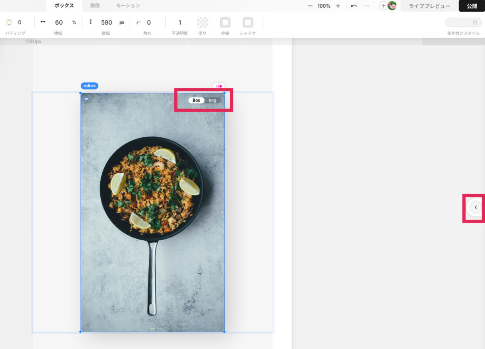
Task: Click the padding icon in the toolbar
Action: pos(9,23)
